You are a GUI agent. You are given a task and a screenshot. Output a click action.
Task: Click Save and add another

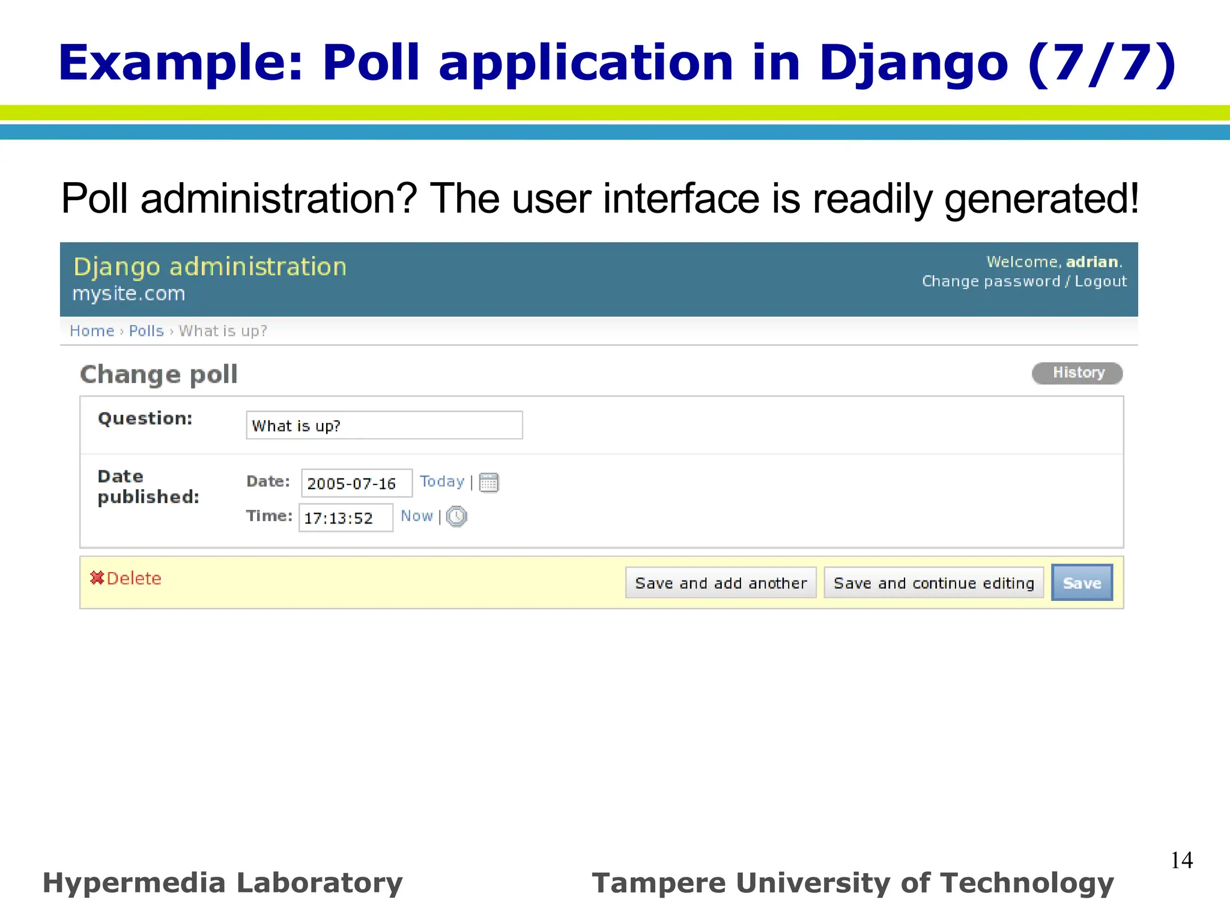click(x=721, y=583)
